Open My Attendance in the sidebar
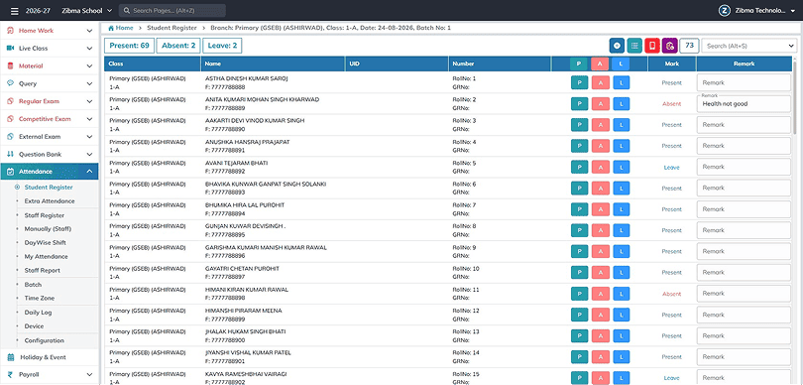Screen dimensions: 803x385 click(x=46, y=256)
